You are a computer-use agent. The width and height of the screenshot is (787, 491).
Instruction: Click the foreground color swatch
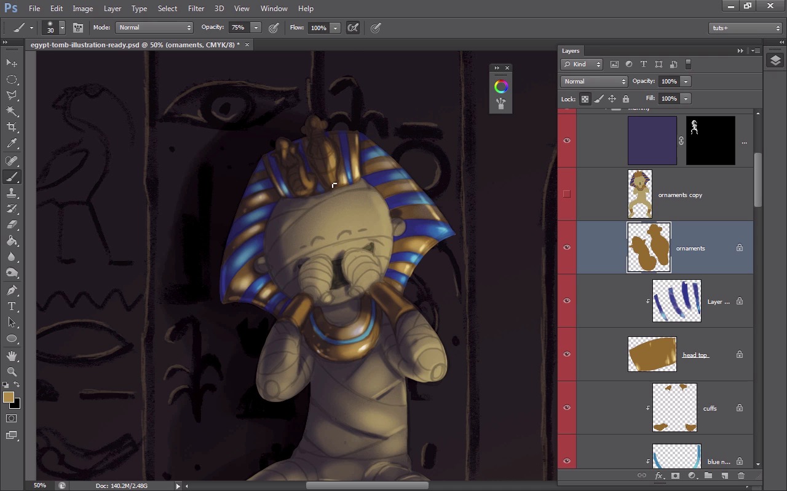tap(9, 398)
